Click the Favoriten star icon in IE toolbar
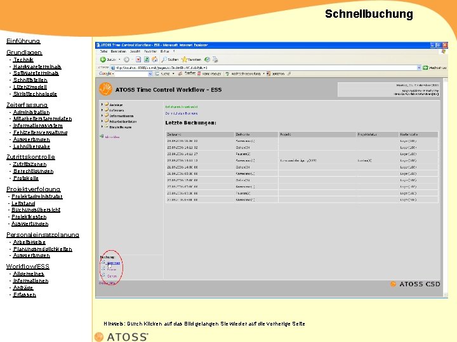457x342 pixels. [x=184, y=60]
